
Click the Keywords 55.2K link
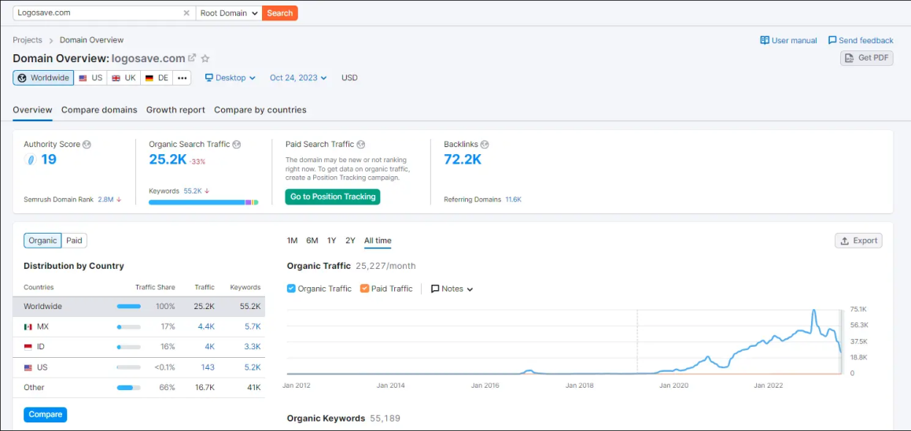pyautogui.click(x=192, y=190)
